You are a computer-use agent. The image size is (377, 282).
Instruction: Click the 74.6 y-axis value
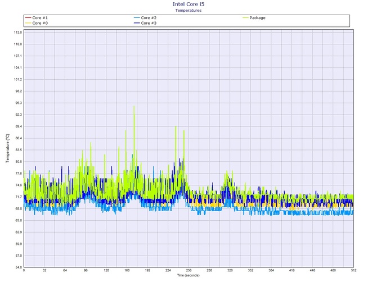18,185
